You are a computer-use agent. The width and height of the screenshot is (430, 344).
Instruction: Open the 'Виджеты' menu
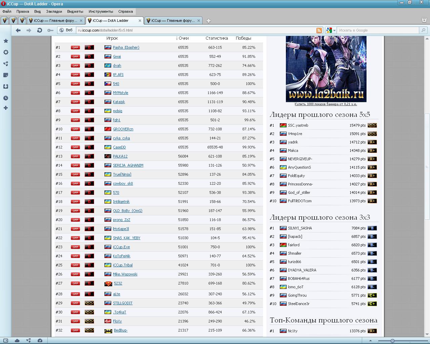[x=75, y=11]
